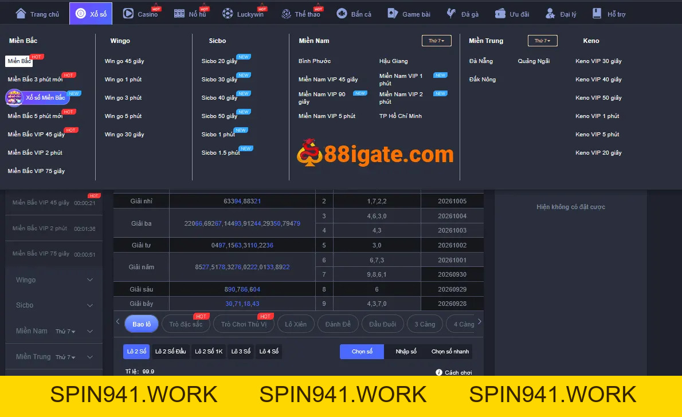Screen dimensions: 682x417
Task: Choose the Lô 2 Số Đầu option
Action: coord(171,351)
